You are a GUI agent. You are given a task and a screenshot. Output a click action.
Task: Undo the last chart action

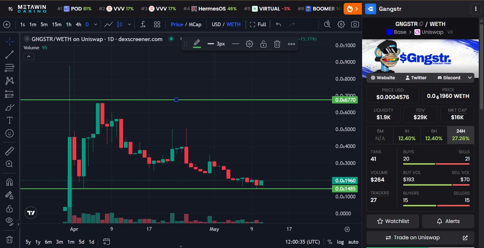pyautogui.click(x=278, y=24)
